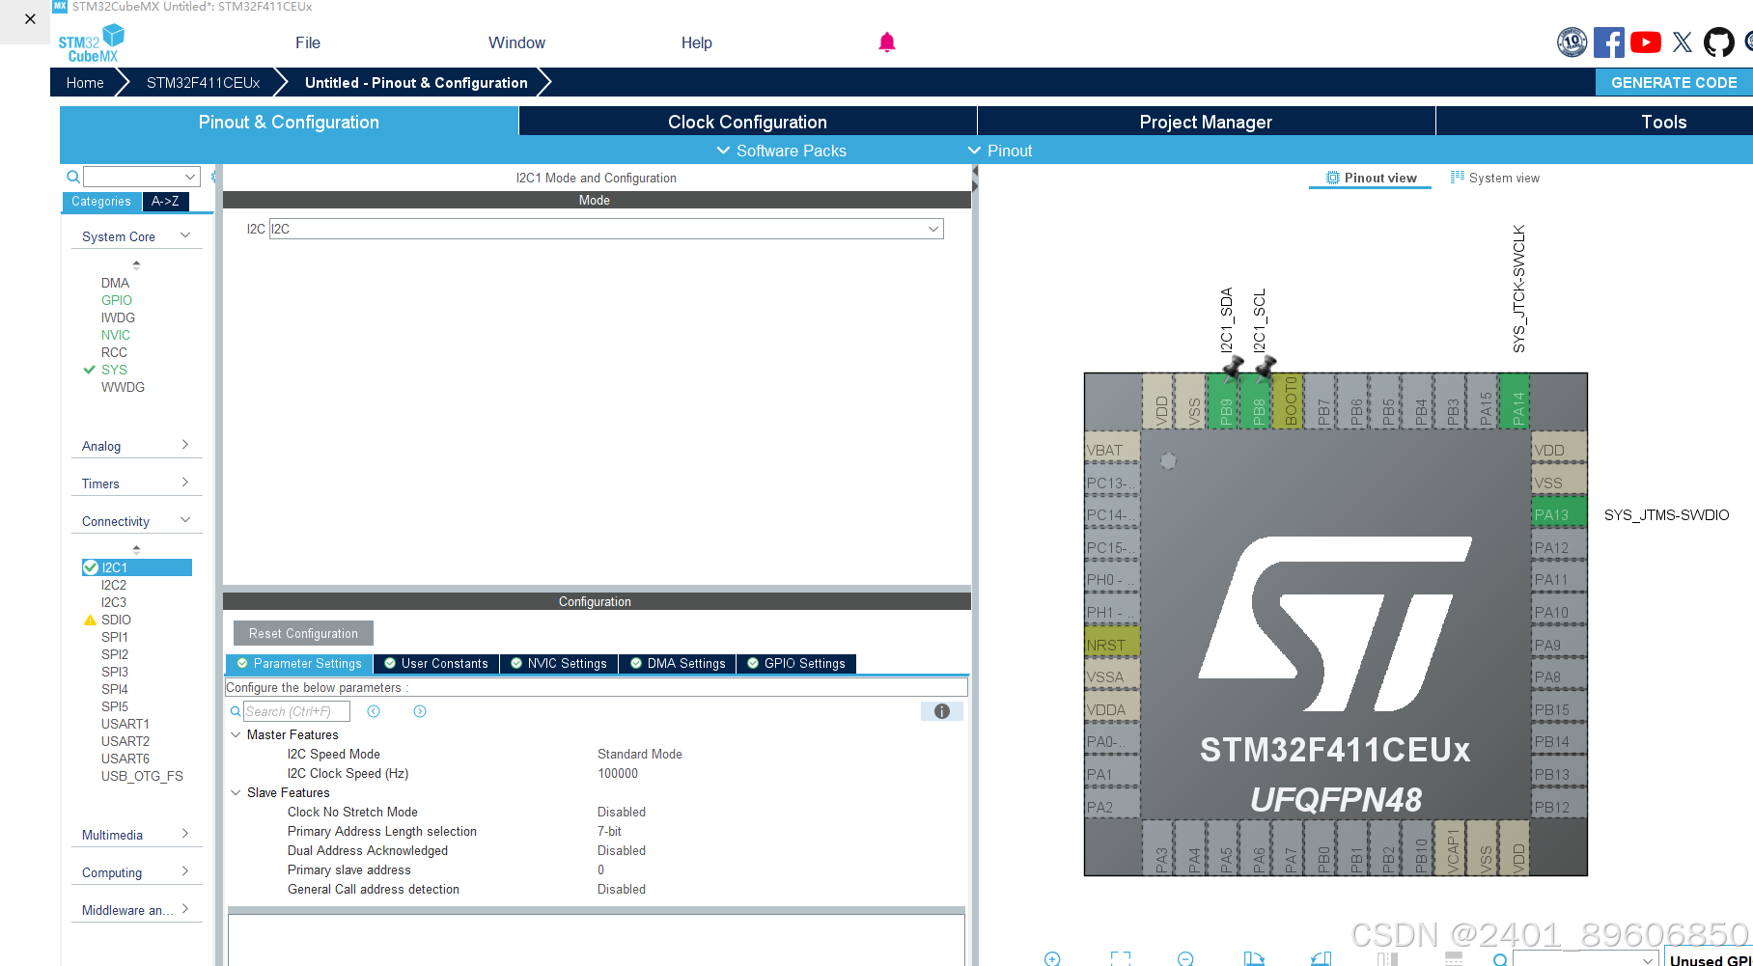The width and height of the screenshot is (1753, 966).
Task: Click the notification bell icon
Action: pyautogui.click(x=887, y=42)
